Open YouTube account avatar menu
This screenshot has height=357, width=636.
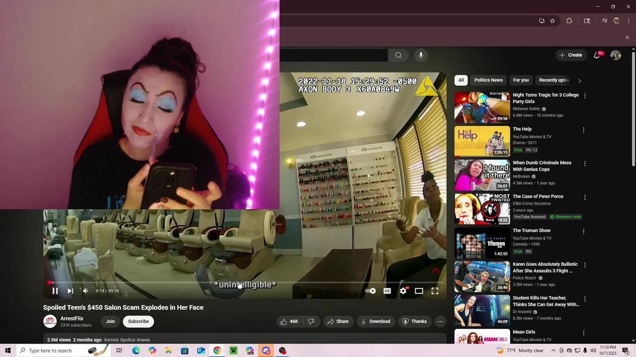click(616, 55)
